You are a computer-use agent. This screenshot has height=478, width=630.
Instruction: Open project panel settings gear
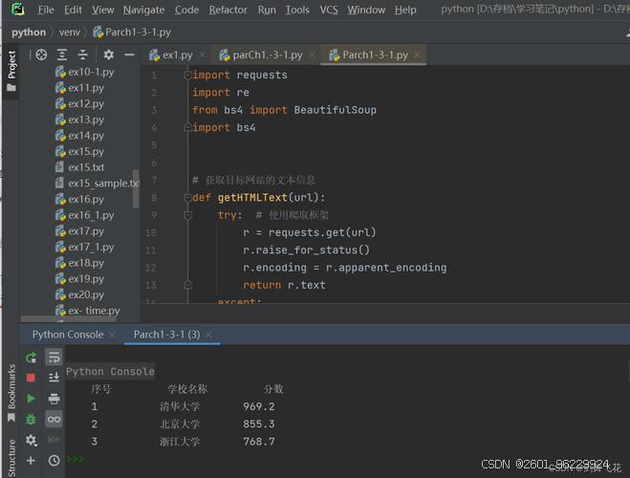tap(108, 54)
